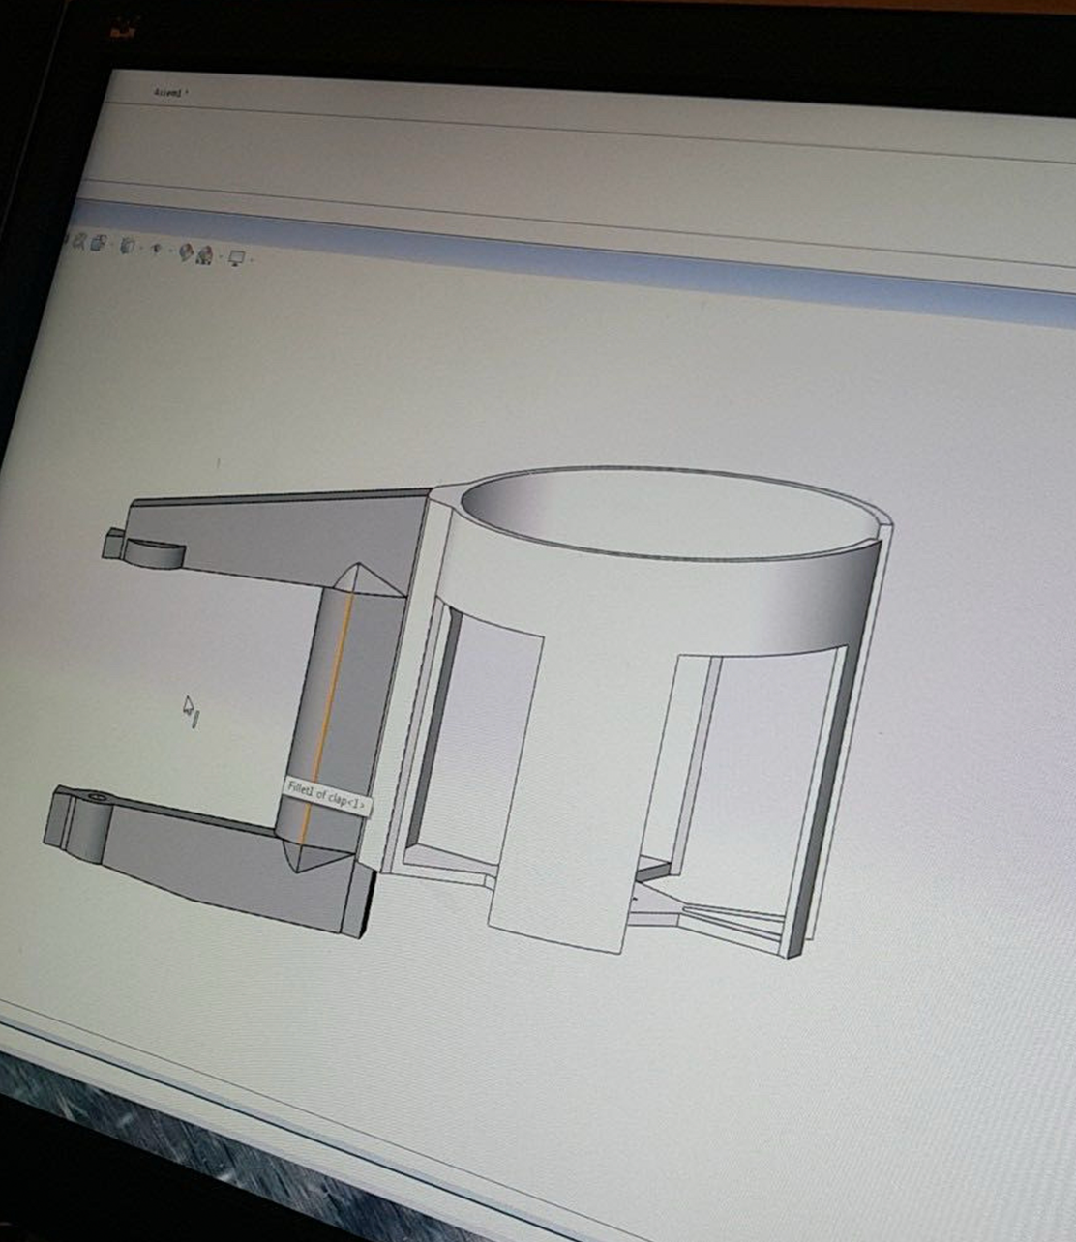Select the small hole on lower clamp arm
The image size is (1076, 1242).
coord(99,796)
